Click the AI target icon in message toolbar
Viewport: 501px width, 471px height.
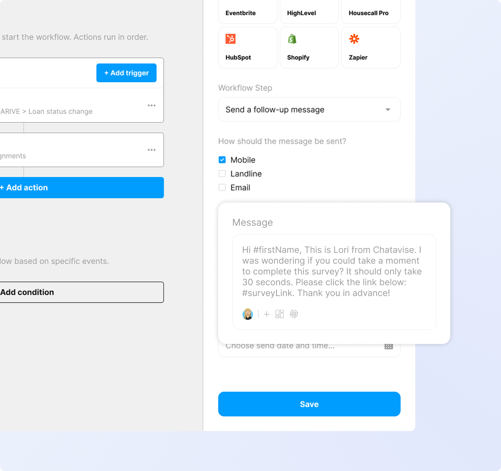pyautogui.click(x=294, y=314)
